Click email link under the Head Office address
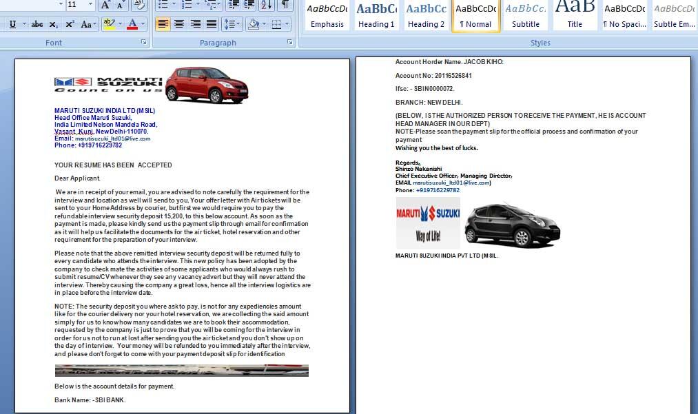Image resolution: width=698 pixels, height=414 pixels. [112, 138]
